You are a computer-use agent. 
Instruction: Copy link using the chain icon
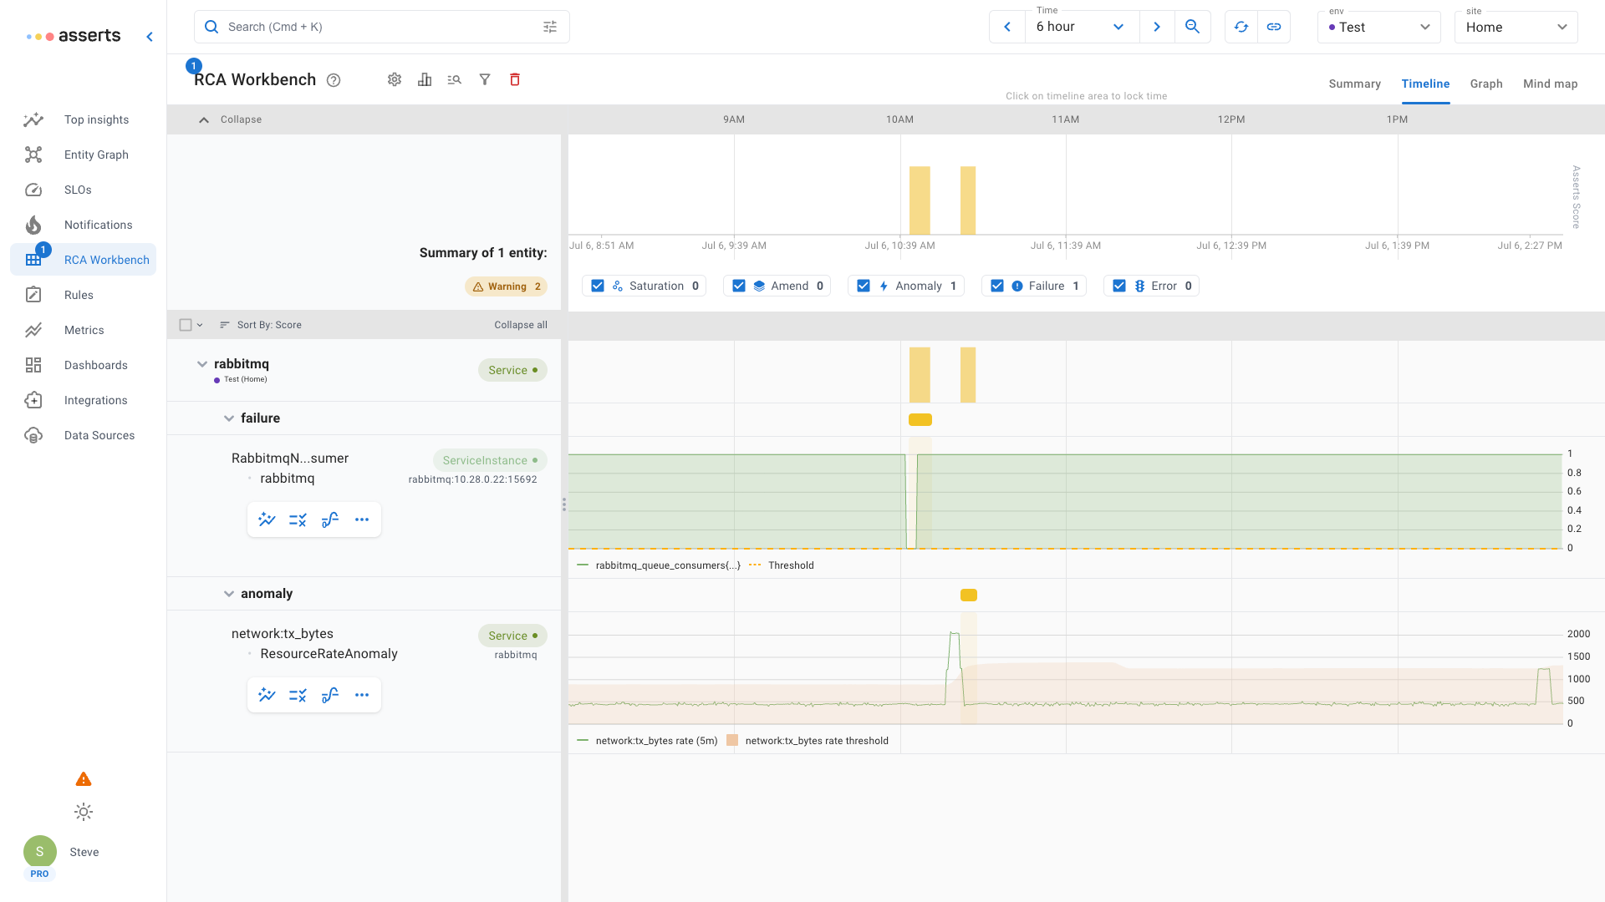point(1274,27)
